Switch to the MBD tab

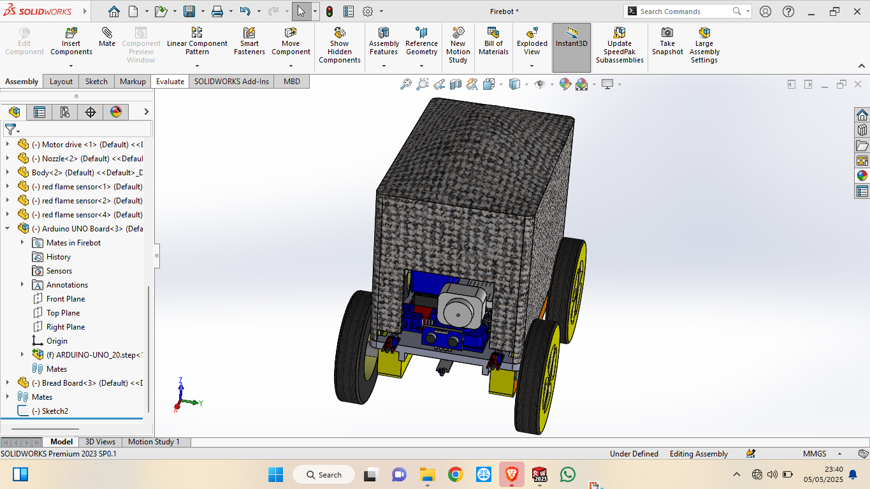[292, 82]
